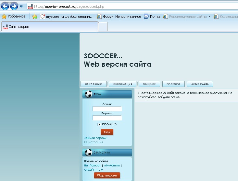Expand the ОБЩЕНИЕ navigation menu

pos(149,84)
